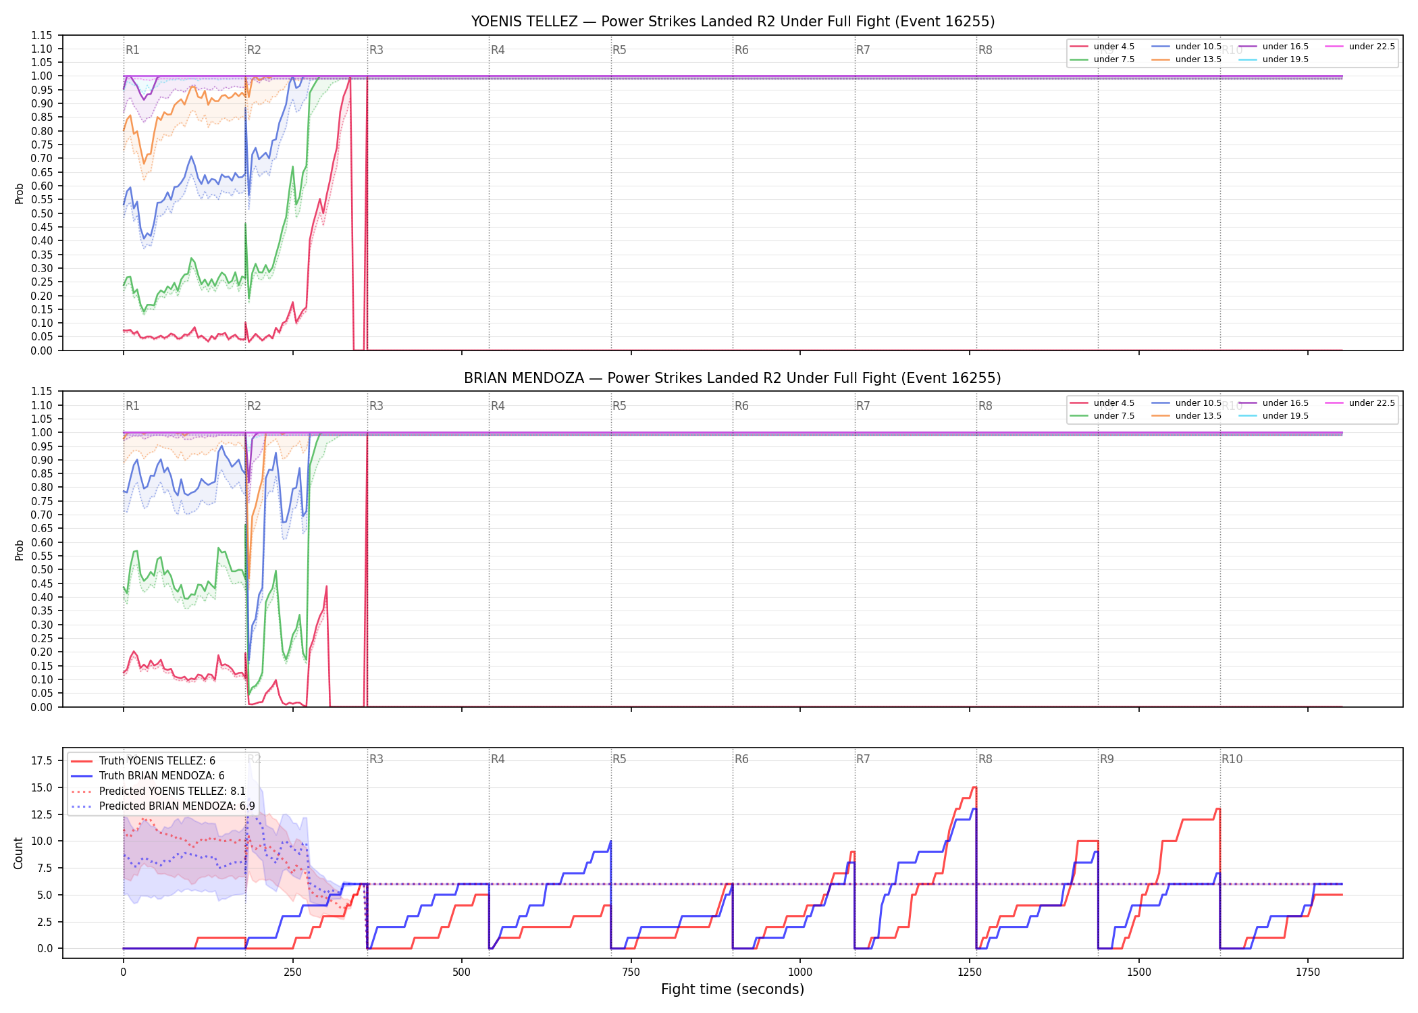Click the R3 round marker in top chart
Viewport: 1418px width, 1013px height.
click(x=376, y=50)
